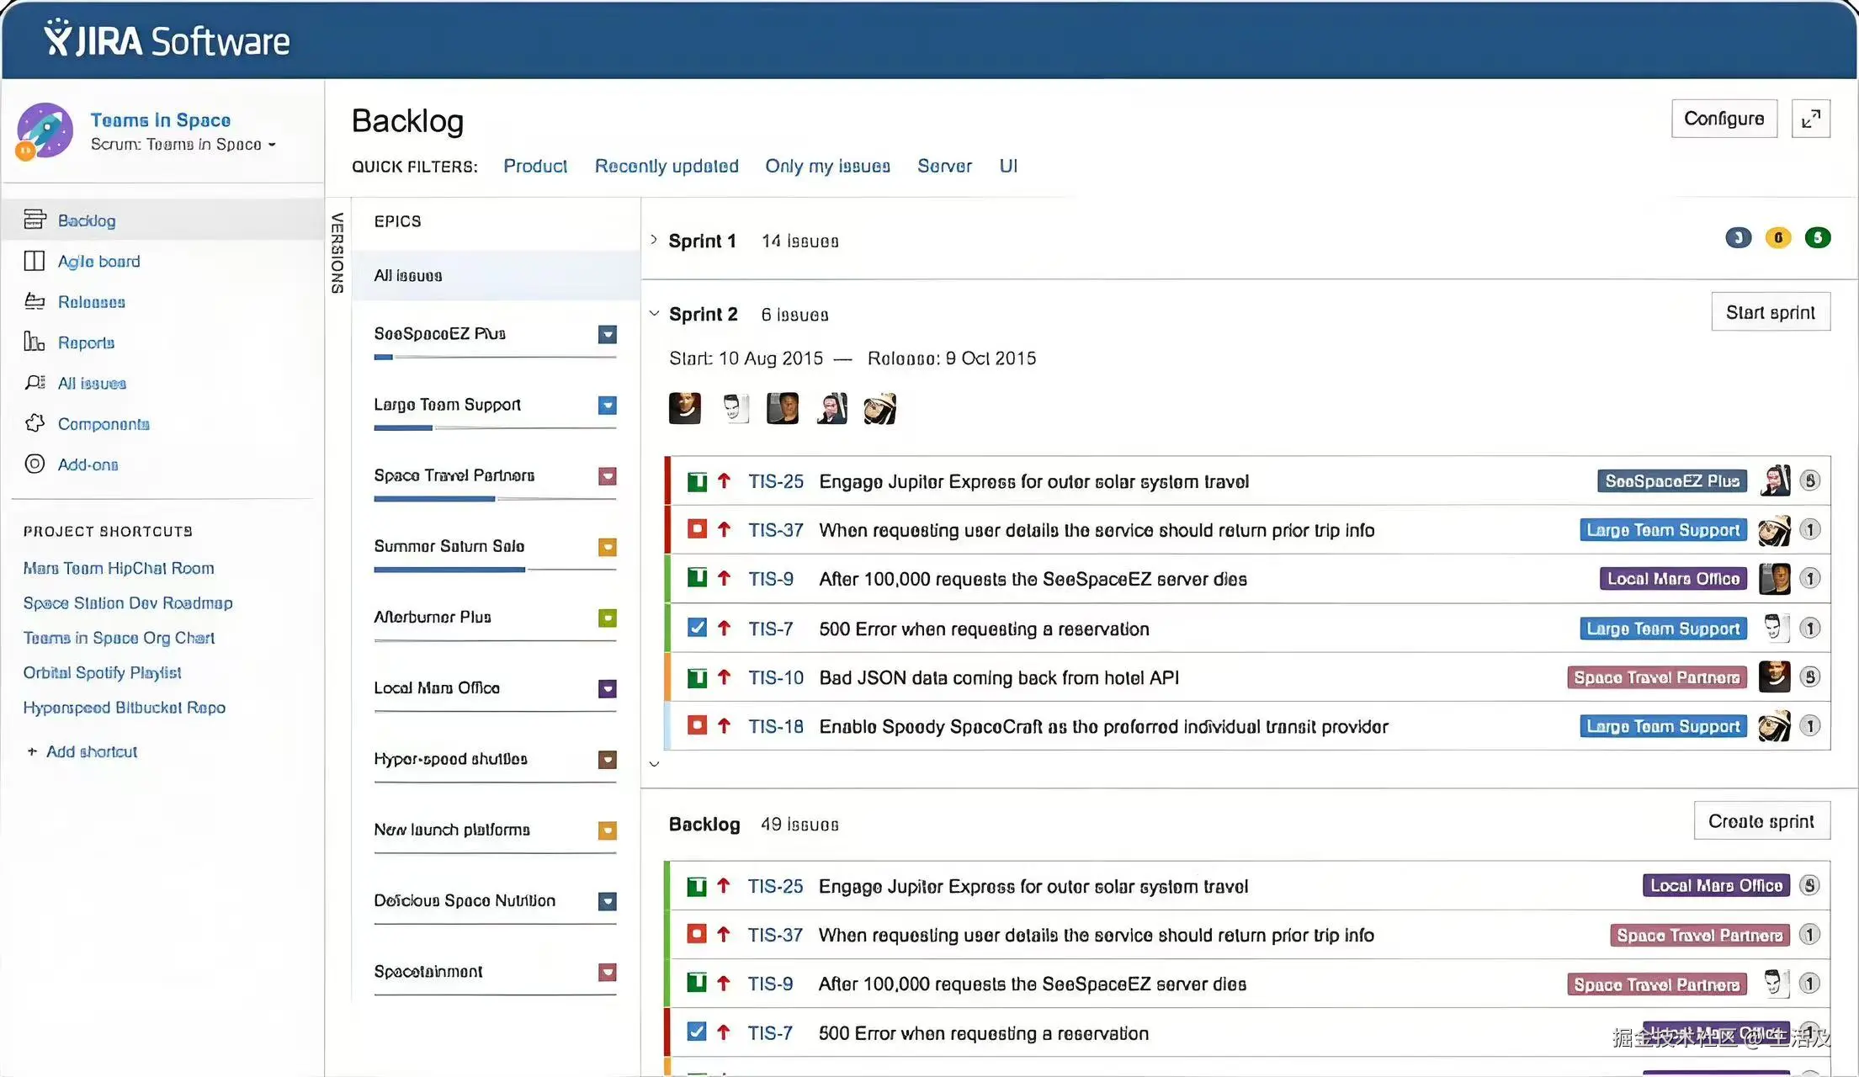Viewport: 1859px width, 1077px height.
Task: Open Agile board via its icon
Action: 35,261
